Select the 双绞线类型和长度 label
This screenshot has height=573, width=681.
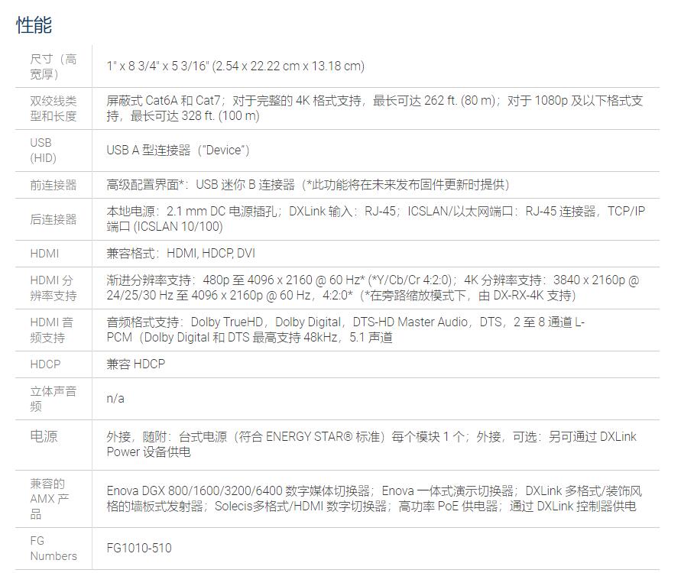tap(54, 108)
